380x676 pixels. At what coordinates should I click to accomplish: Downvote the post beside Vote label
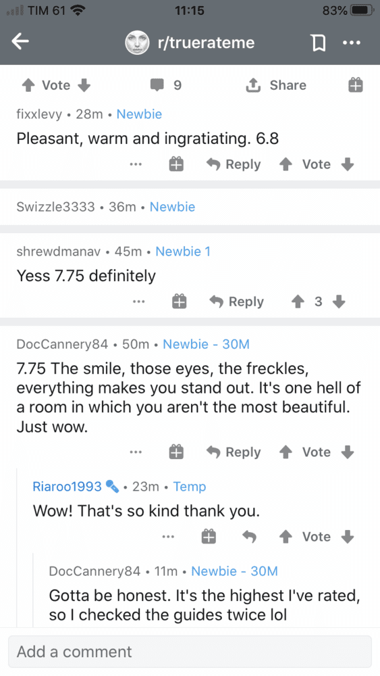[84, 85]
